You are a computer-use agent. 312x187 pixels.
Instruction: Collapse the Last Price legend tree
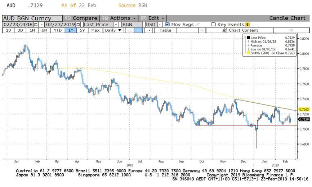[245, 37]
